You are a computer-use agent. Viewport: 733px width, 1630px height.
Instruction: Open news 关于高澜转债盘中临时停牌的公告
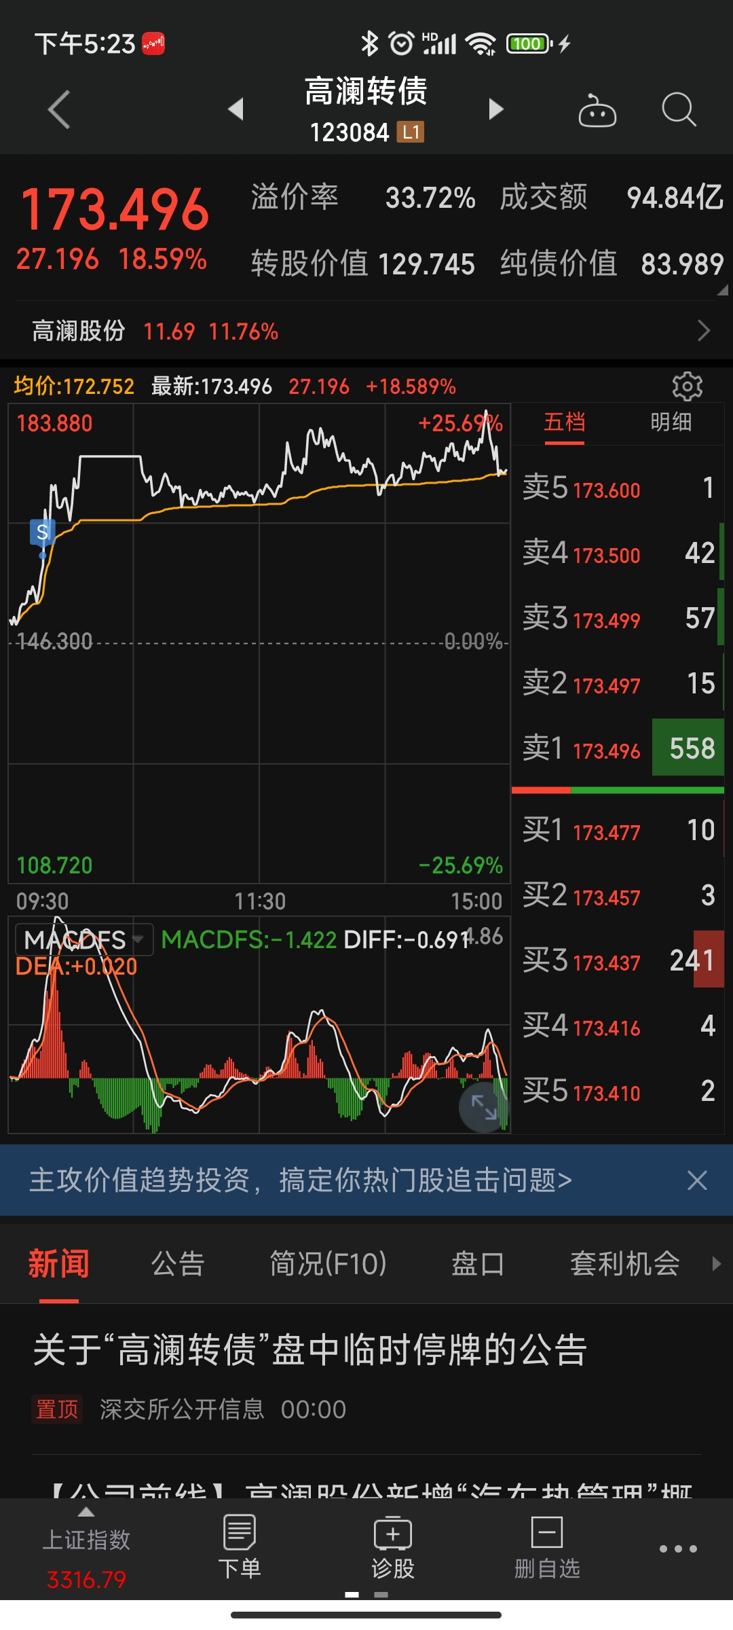[310, 1350]
